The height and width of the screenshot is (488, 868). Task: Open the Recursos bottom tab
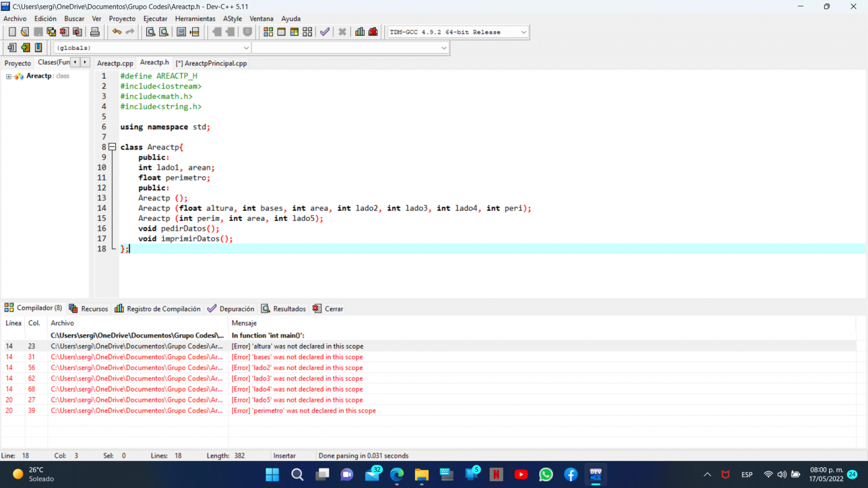(x=89, y=309)
